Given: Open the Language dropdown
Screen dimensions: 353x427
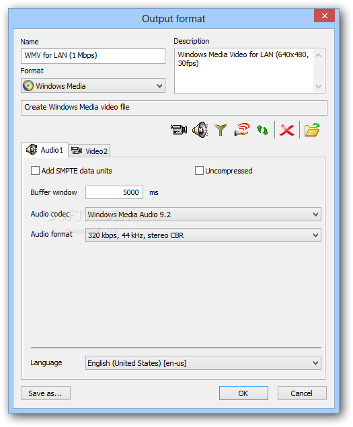Looking at the screenshot, I should (203, 362).
